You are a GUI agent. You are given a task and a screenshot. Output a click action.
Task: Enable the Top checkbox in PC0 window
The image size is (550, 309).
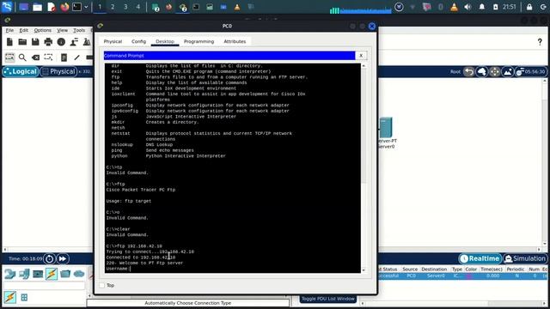[102, 286]
